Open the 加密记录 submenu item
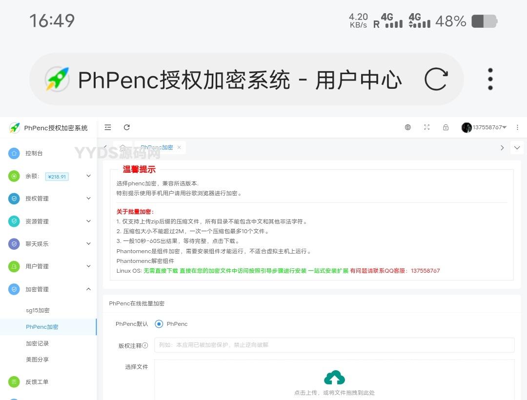The width and height of the screenshot is (527, 400). click(38, 343)
